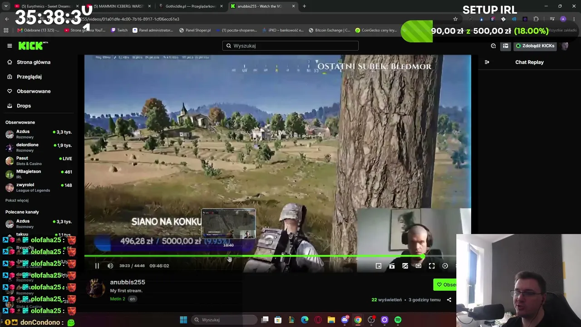Go back with the browser back arrow
Image resolution: width=581 pixels, height=327 pixels.
click(x=7, y=19)
